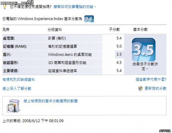Open 瞭解如何改善電腦的效能 link
172x133 pixels.
73,7
